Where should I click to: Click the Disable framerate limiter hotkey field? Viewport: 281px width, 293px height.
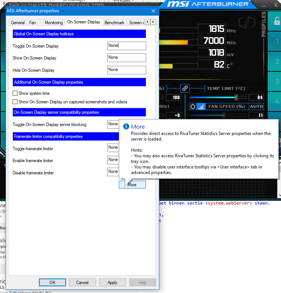point(113,172)
